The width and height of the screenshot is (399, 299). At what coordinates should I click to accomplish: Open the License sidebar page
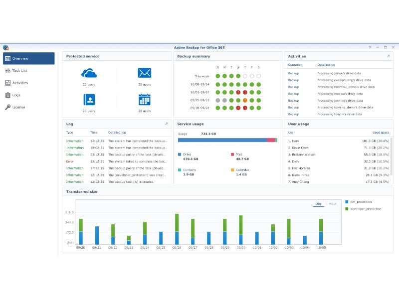point(19,107)
